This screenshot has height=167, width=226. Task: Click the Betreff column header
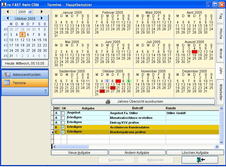(x=137, y=108)
